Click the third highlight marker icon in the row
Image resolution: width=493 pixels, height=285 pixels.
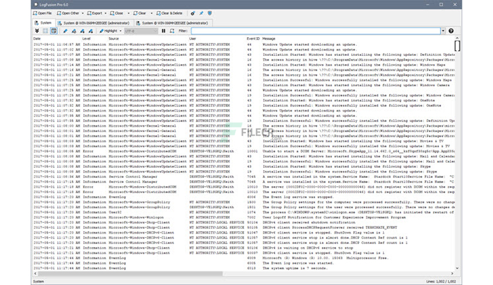[x=83, y=31]
